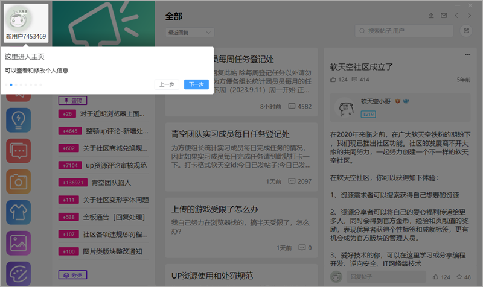Open the camera sidebar icon
This screenshot has height=287, width=483.
pos(19,181)
